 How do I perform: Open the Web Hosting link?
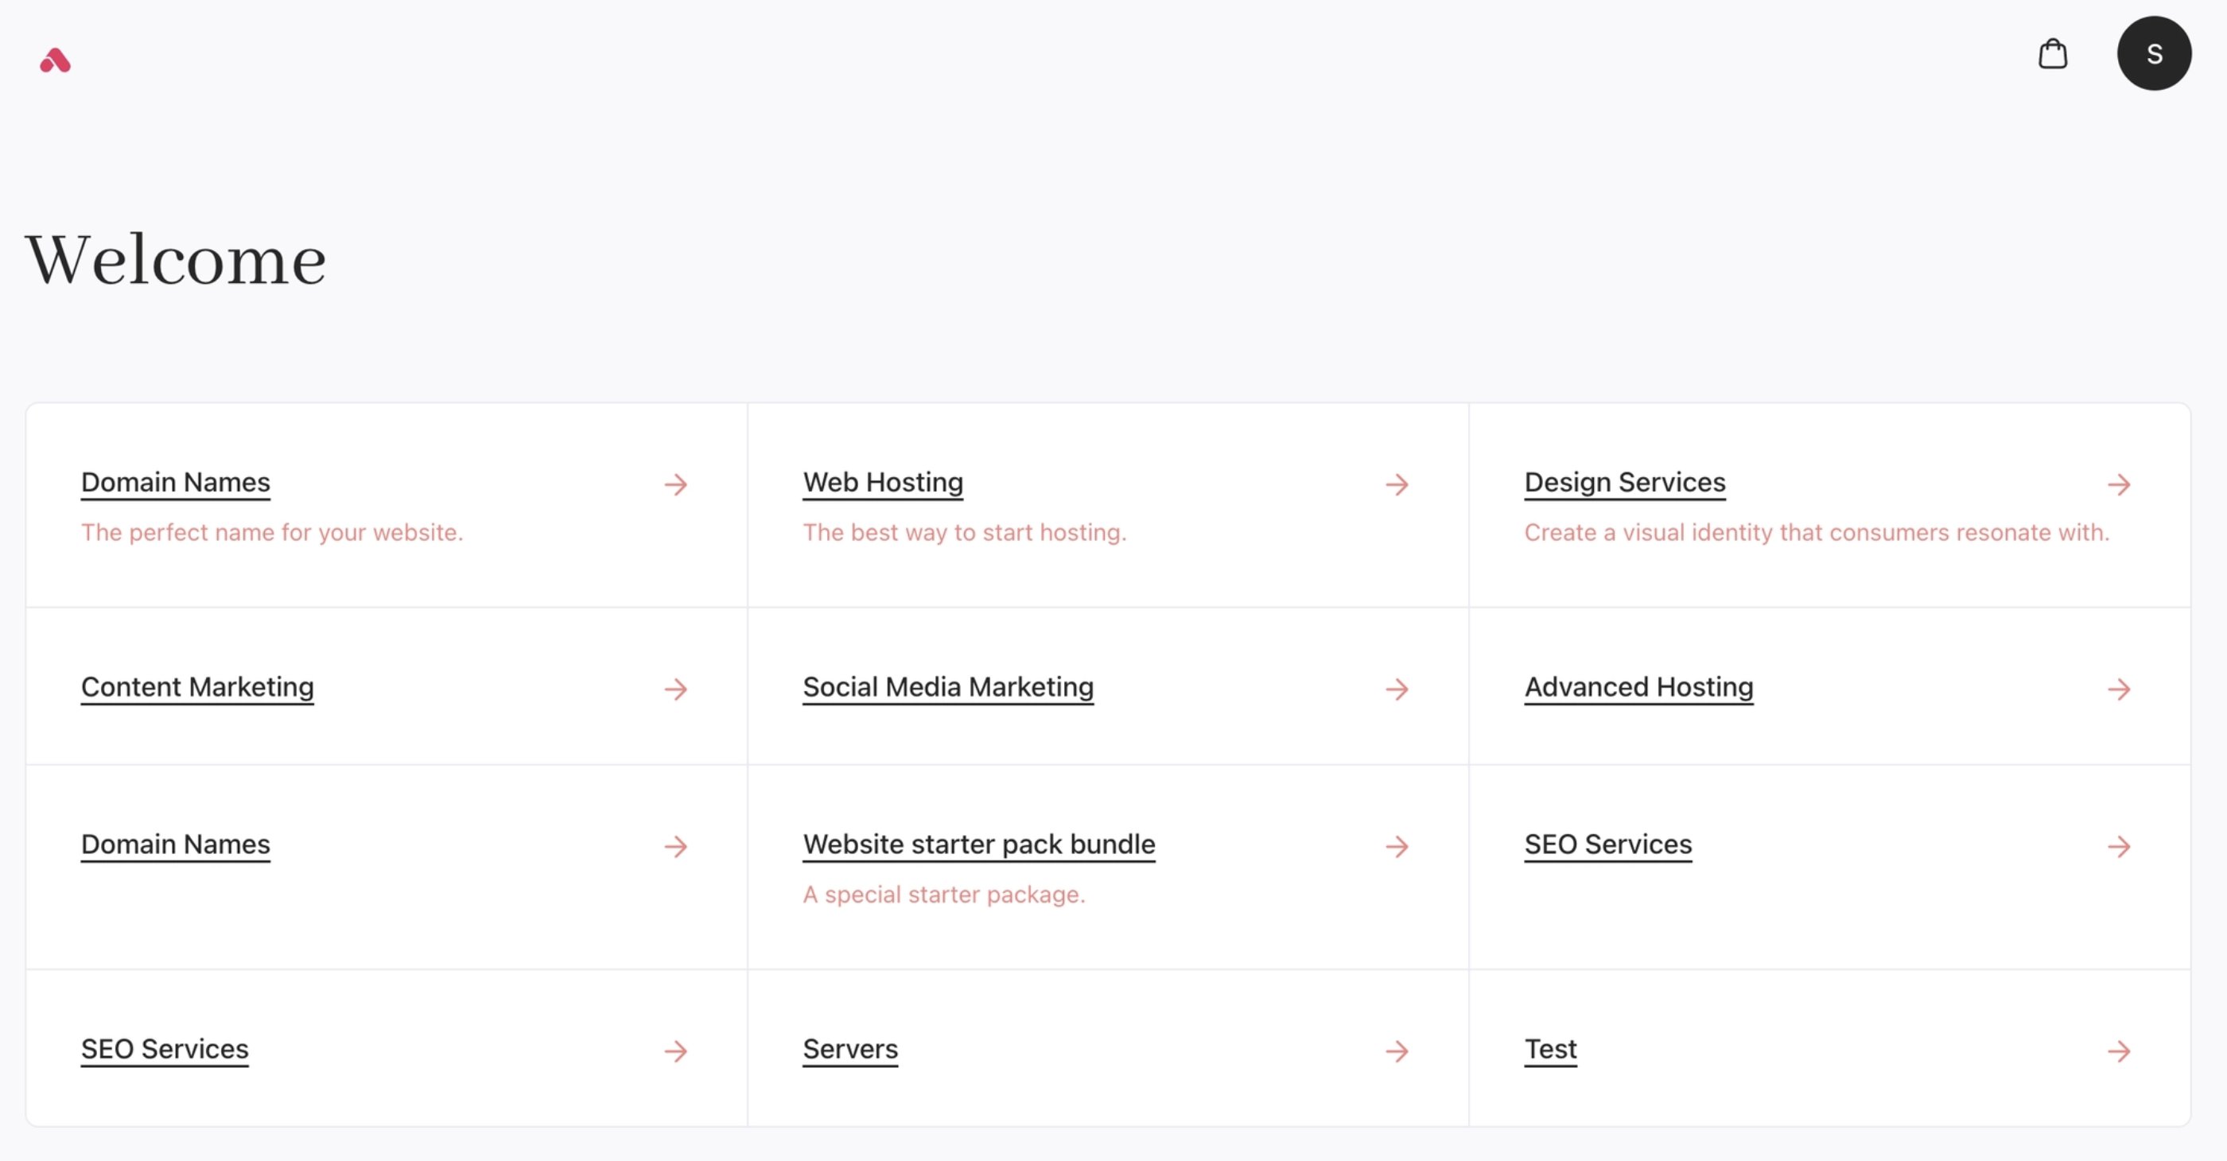click(883, 483)
